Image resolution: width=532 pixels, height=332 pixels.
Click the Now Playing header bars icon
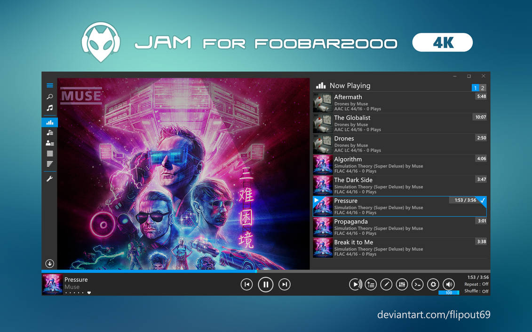click(x=321, y=86)
